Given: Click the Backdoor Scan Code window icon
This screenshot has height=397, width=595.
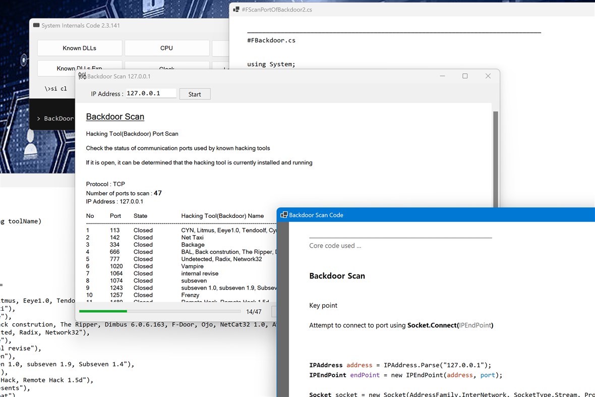Looking at the screenshot, I should (283, 214).
